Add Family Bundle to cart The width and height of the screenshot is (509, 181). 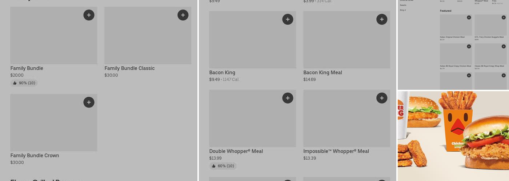pyautogui.click(x=89, y=15)
